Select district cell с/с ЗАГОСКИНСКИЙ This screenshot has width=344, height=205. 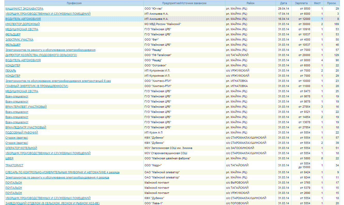pos(250,148)
